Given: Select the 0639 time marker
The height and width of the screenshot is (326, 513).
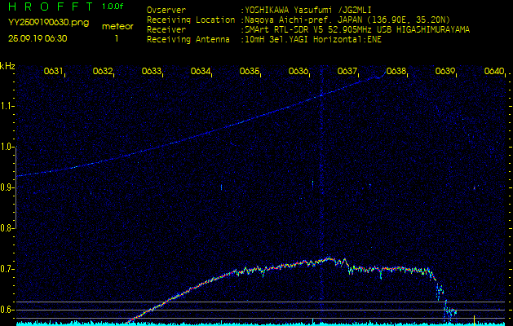Looking at the screenshot, I should click(445, 72).
